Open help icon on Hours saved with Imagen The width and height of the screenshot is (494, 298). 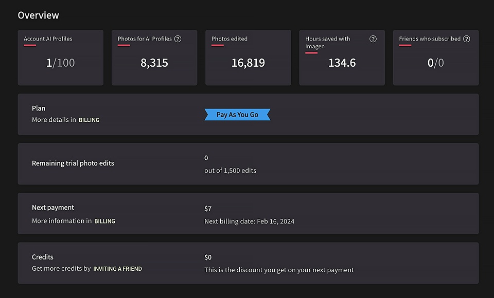point(373,39)
